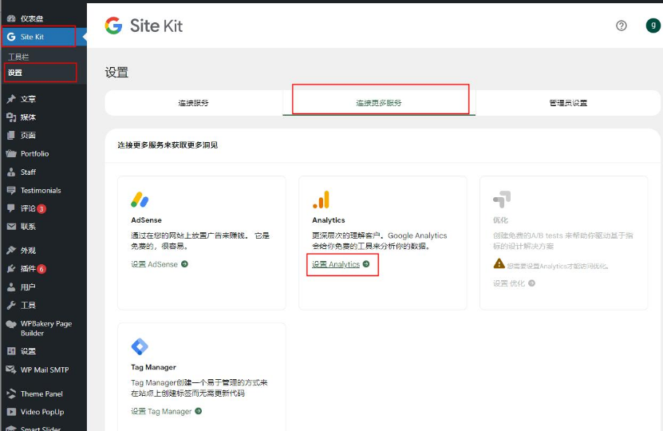Click the folder icon beside Portfolio

(11, 153)
